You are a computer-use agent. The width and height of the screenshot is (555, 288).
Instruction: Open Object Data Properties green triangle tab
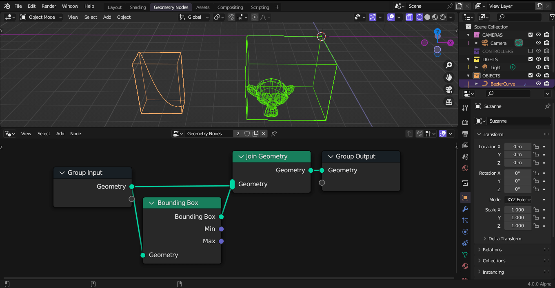465,254
